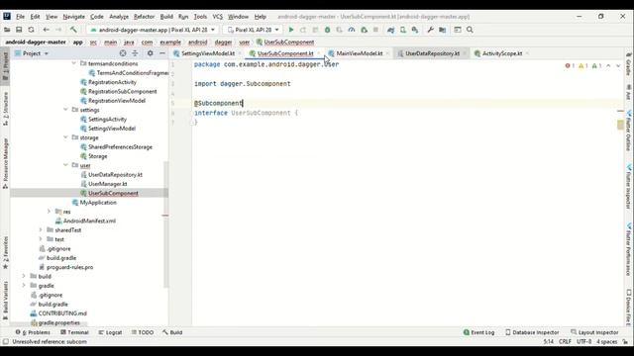Click the yellow warning stripe marker in editor
The height and width of the screenshot is (356, 634).
click(x=620, y=126)
